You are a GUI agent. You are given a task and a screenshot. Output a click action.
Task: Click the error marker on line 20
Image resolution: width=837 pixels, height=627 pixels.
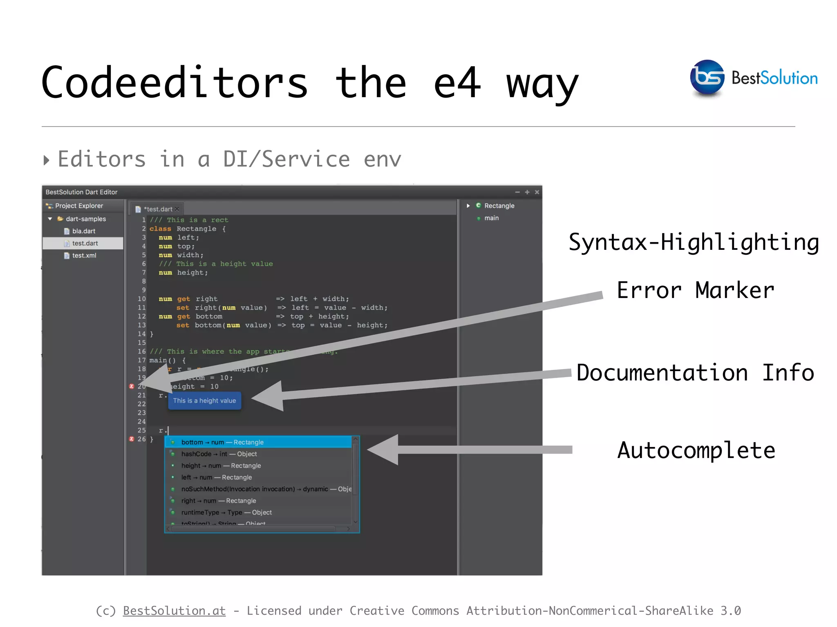tap(132, 386)
